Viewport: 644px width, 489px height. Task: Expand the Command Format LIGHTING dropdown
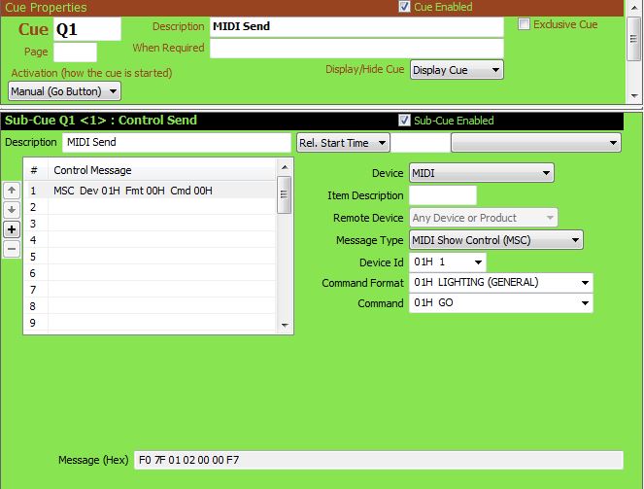(501, 283)
